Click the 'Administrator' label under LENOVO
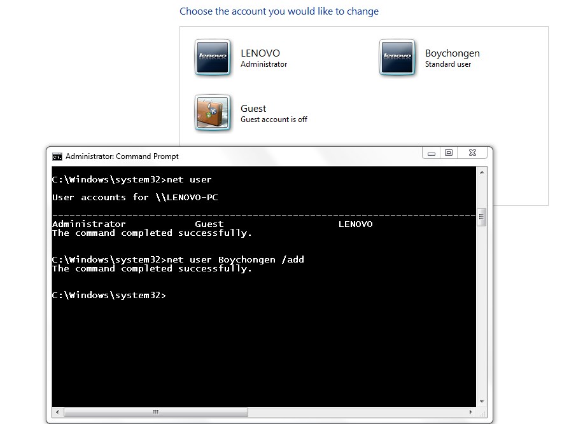The width and height of the screenshot is (569, 424). click(264, 64)
